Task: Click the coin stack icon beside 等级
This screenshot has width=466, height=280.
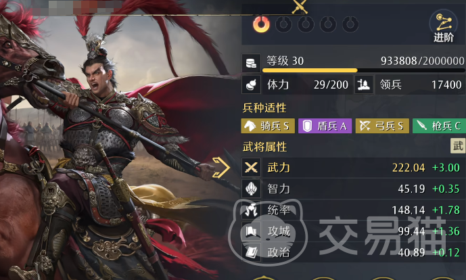Action: click(x=251, y=63)
